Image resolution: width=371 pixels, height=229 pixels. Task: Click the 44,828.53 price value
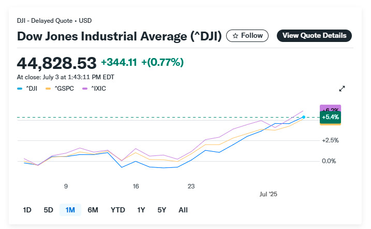[x=57, y=63]
